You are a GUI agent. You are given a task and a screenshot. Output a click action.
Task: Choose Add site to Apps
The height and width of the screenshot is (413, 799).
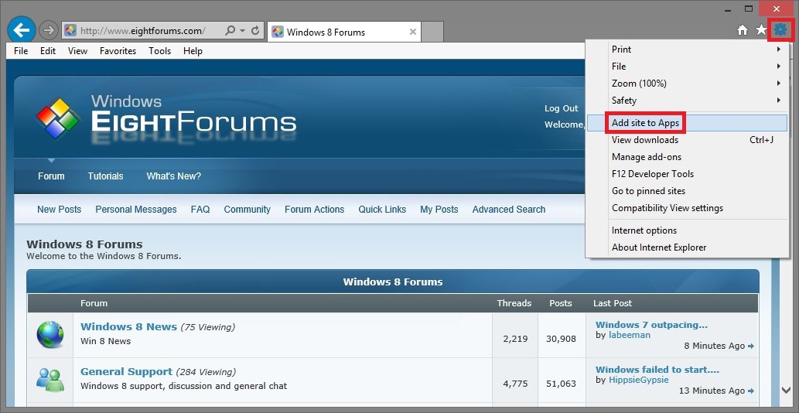click(x=687, y=123)
